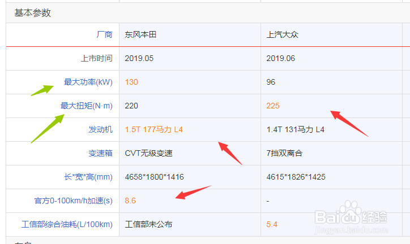Open the 长*宽*高(mm) parameter link

pyautogui.click(x=88, y=177)
